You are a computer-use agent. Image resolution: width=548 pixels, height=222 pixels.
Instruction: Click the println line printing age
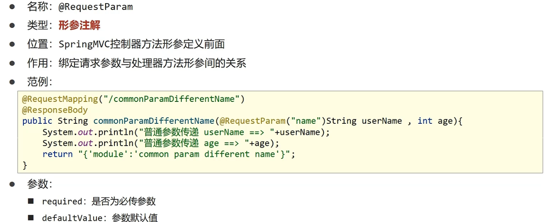[x=161, y=143]
